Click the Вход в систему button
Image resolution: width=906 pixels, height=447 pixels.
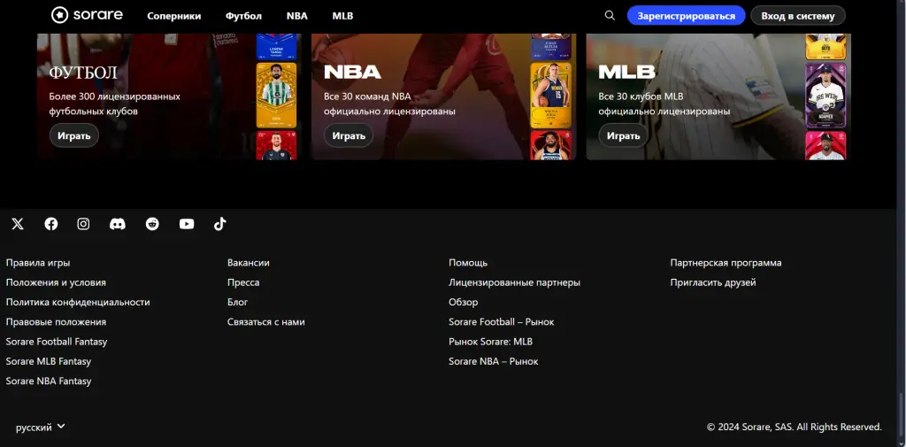(798, 16)
